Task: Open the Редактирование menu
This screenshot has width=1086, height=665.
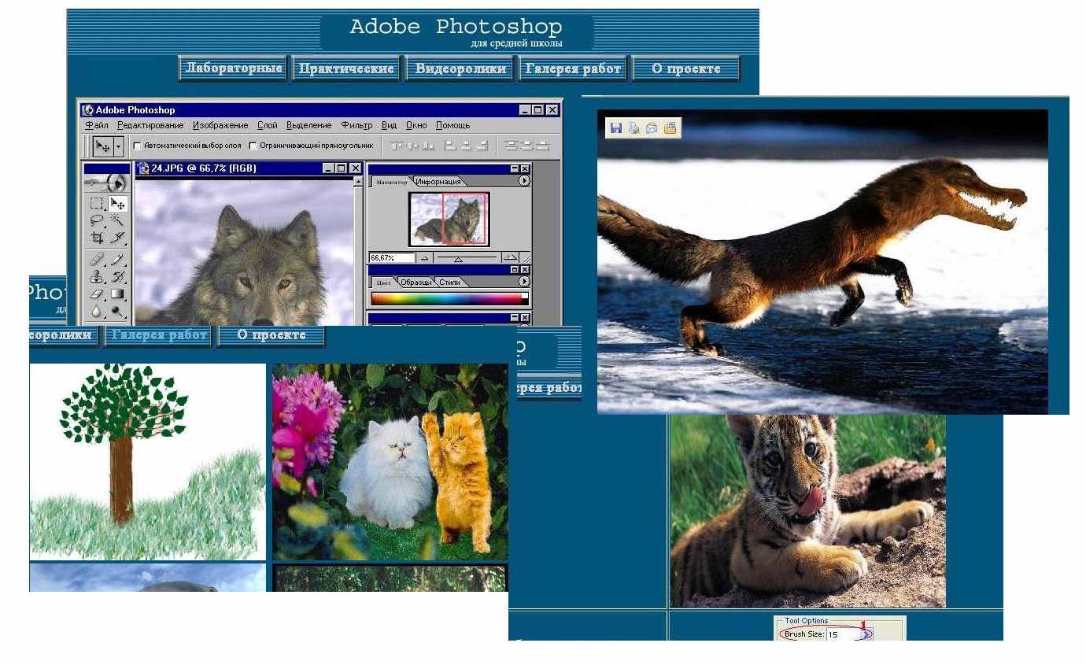Action: click(150, 125)
